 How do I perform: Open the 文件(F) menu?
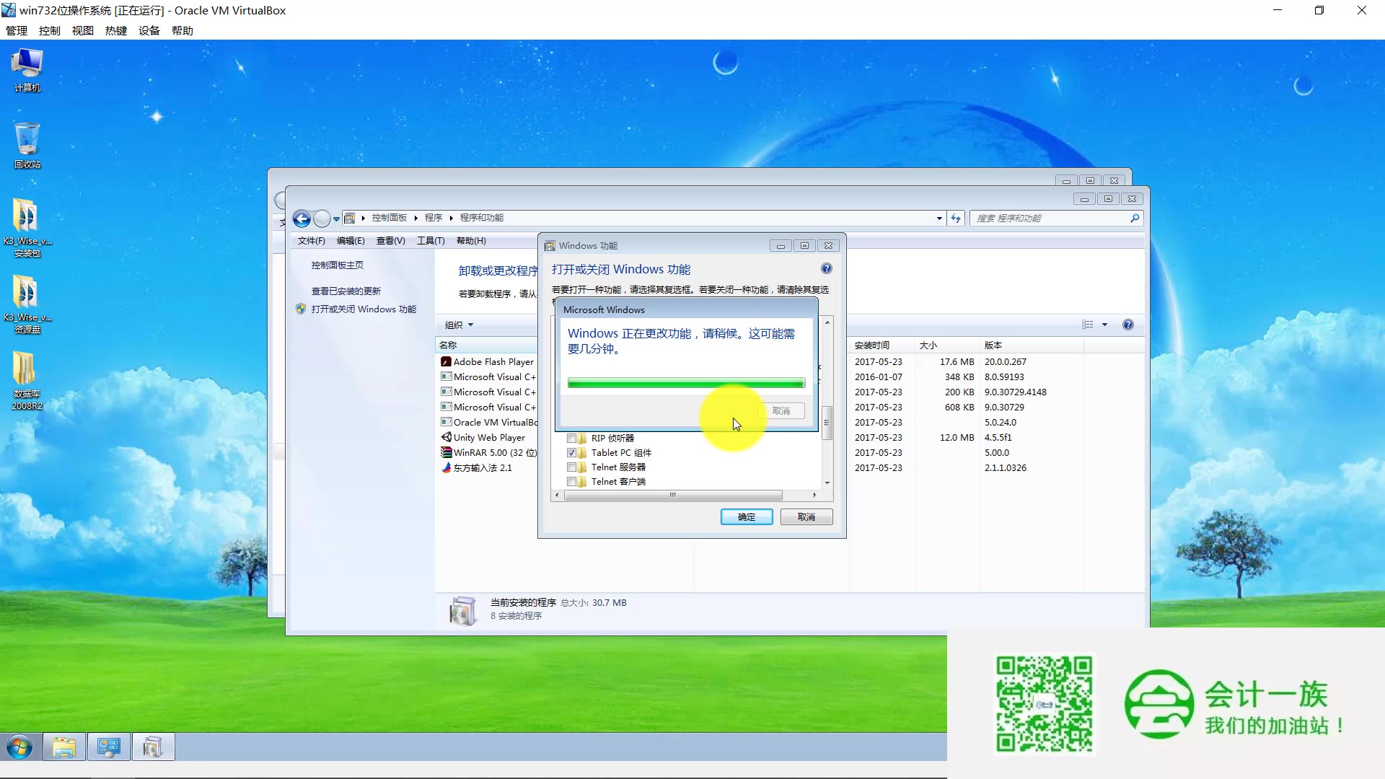[x=311, y=241]
